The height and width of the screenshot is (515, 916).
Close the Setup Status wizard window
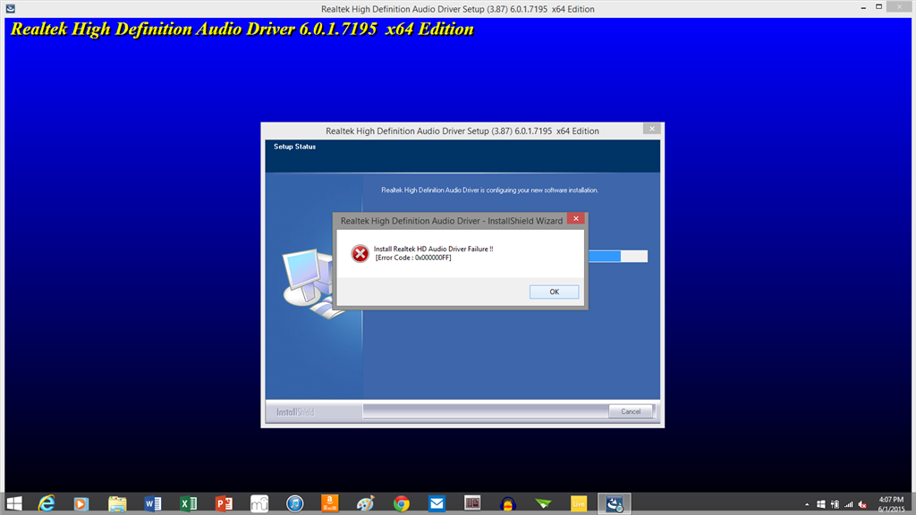coord(652,129)
